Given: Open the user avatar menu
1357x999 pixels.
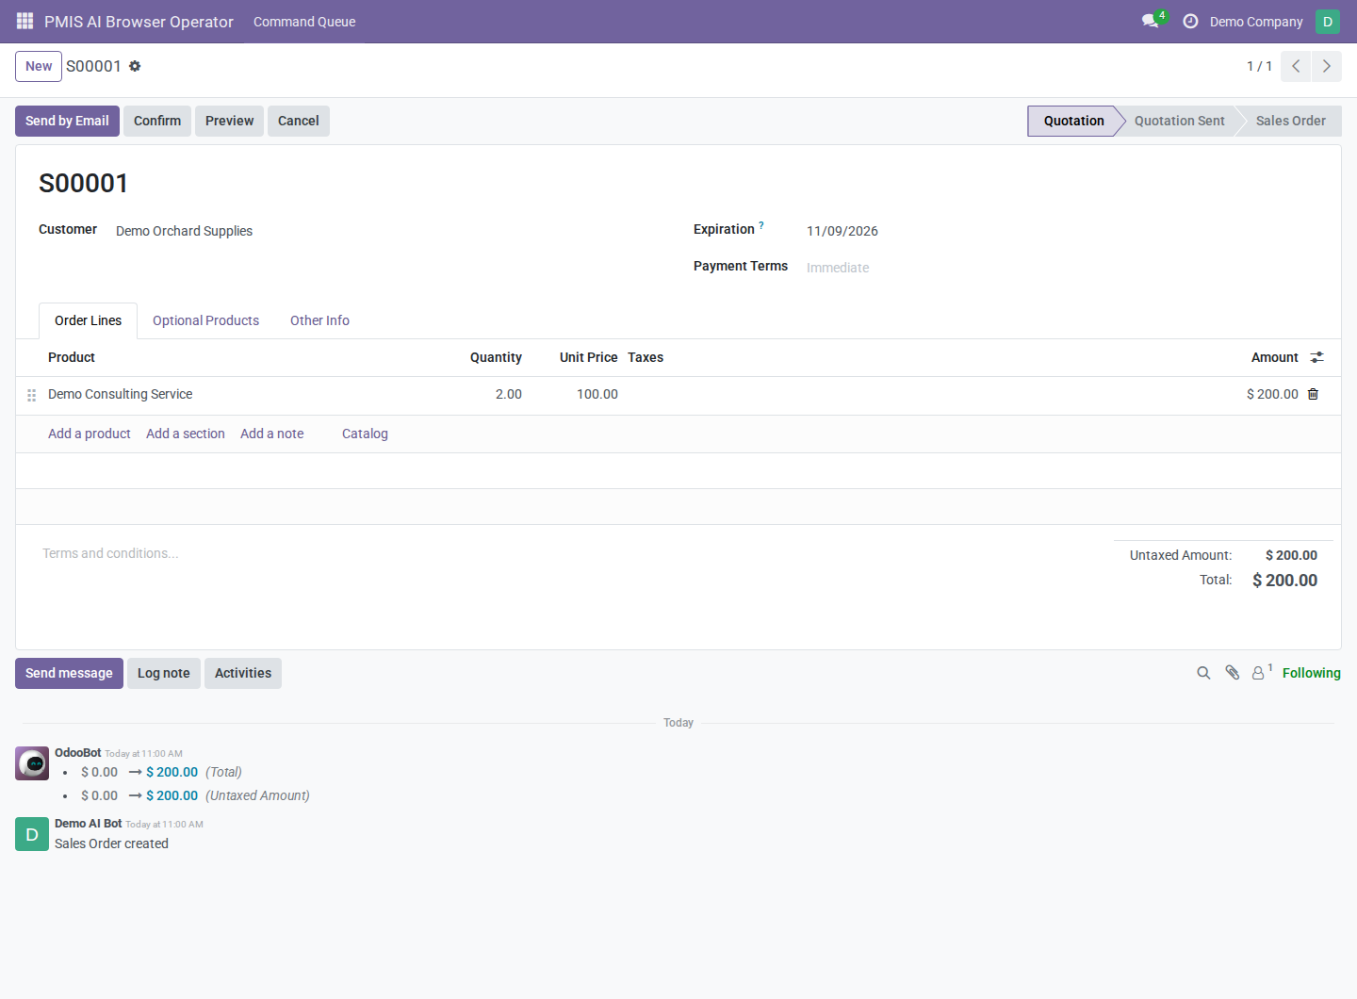Looking at the screenshot, I should (1328, 21).
